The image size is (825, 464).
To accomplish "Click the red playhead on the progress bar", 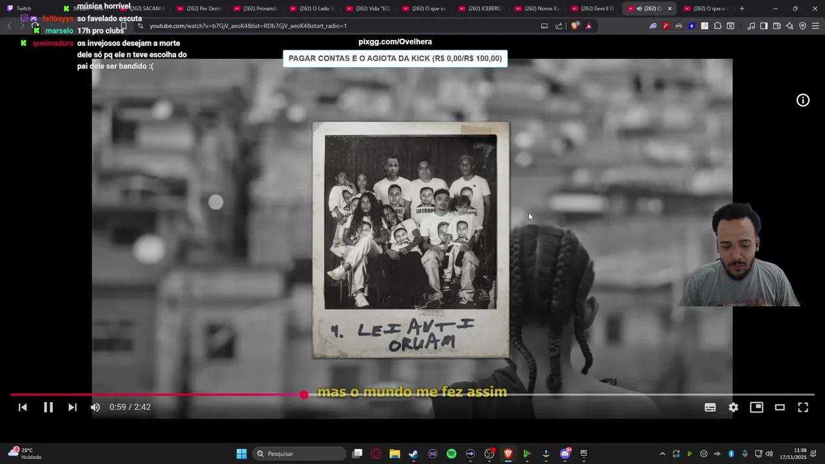I will coord(304,394).
